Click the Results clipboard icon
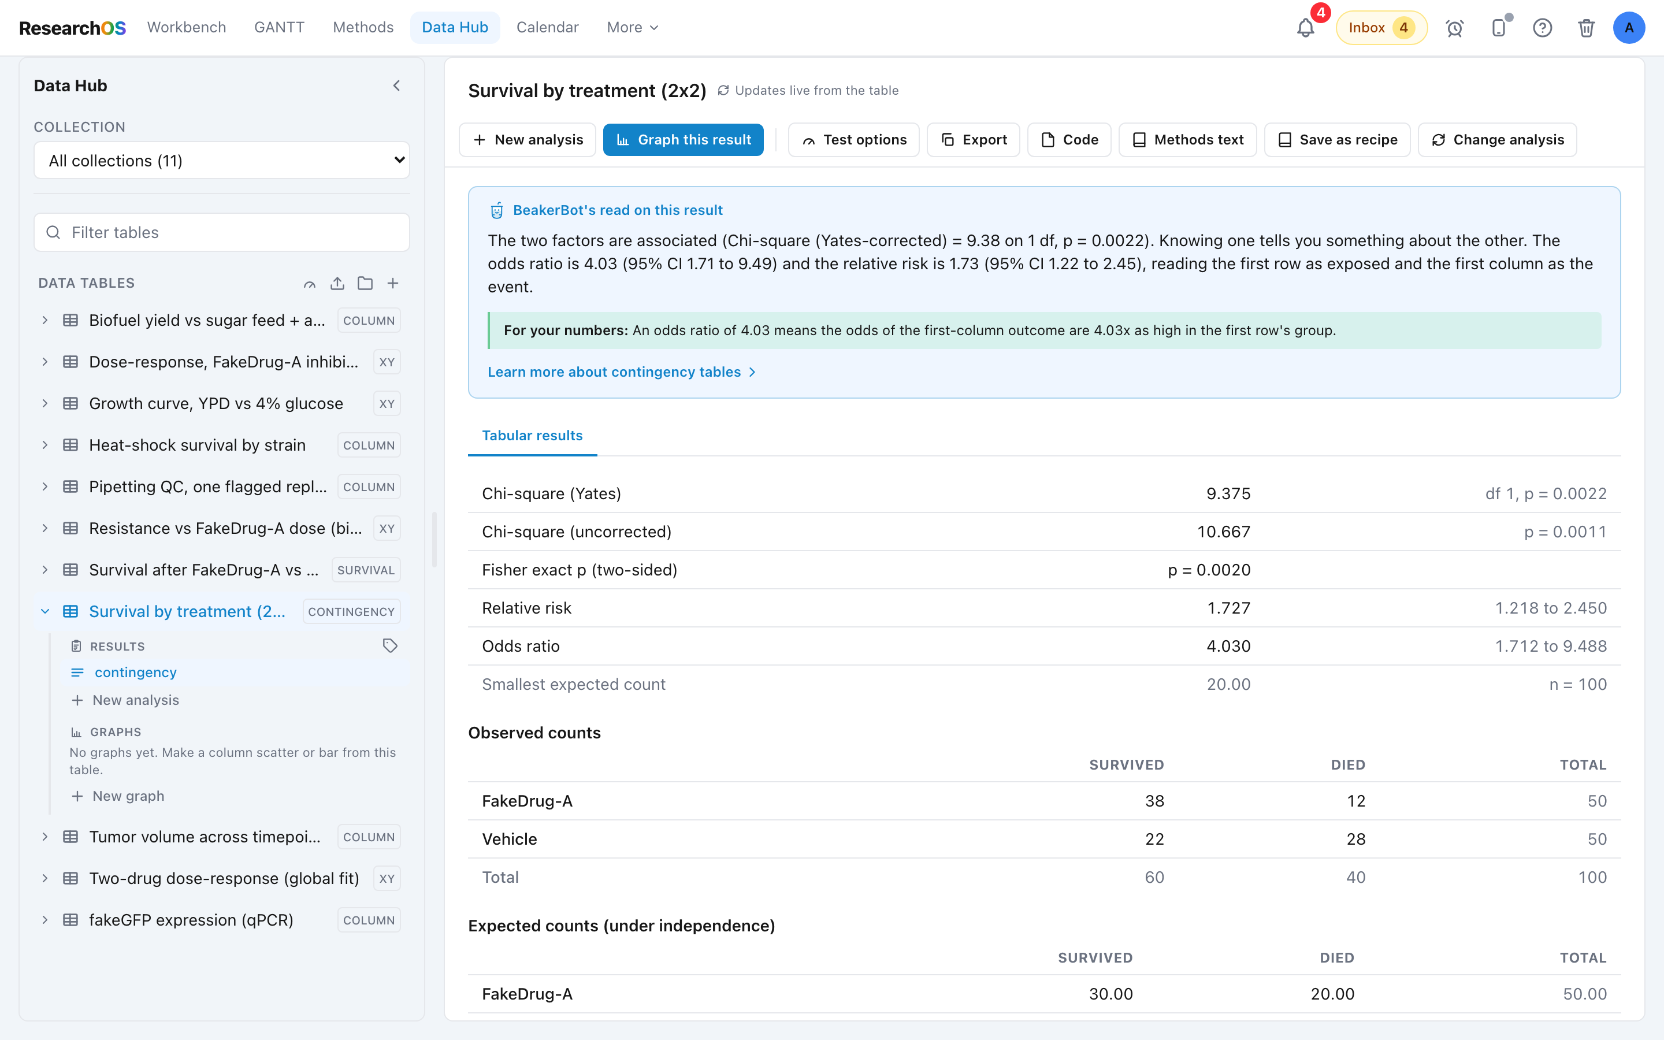The width and height of the screenshot is (1664, 1040). [x=76, y=647]
